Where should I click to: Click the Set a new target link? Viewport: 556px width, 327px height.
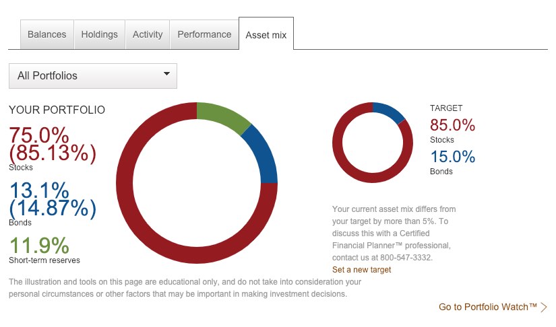361,270
